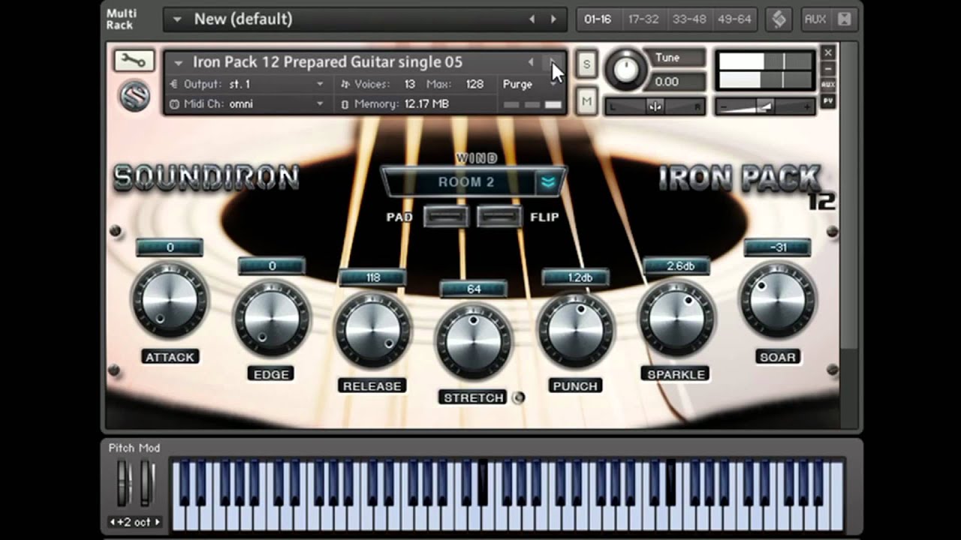Click the ATTACK knob
The height and width of the screenshot is (540, 961).
click(x=170, y=300)
